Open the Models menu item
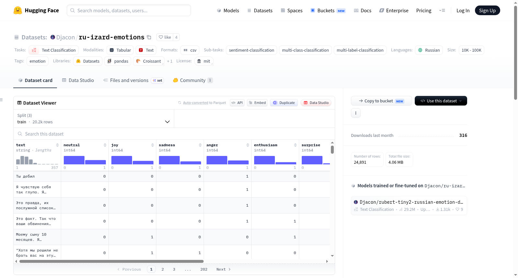This screenshot has width=518, height=278. pos(228,10)
